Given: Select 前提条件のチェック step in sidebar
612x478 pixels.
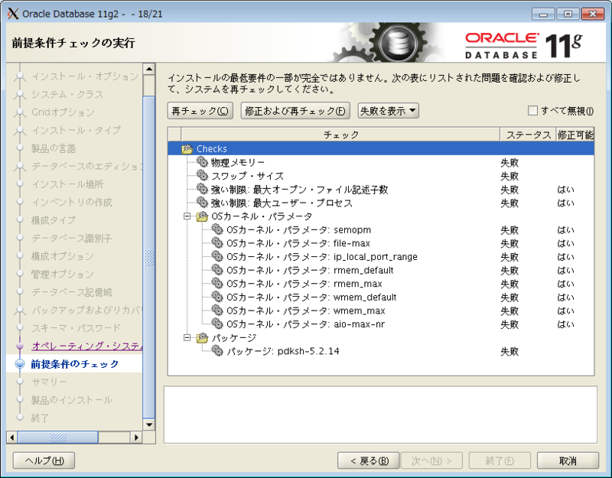Looking at the screenshot, I should (73, 364).
